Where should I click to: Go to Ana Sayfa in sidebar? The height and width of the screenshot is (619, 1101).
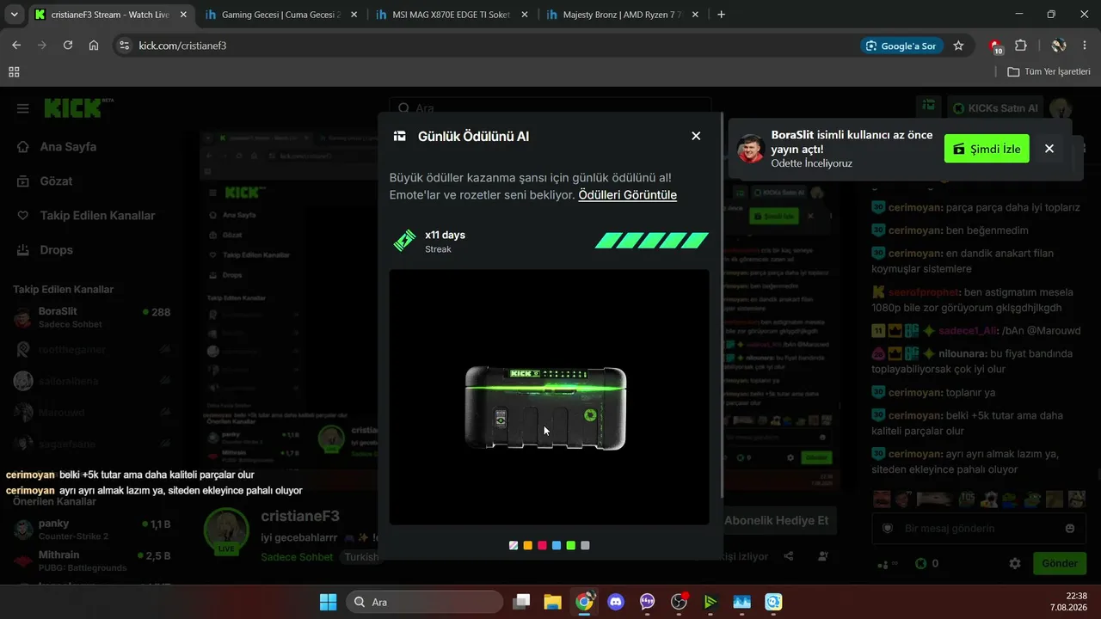(57, 147)
